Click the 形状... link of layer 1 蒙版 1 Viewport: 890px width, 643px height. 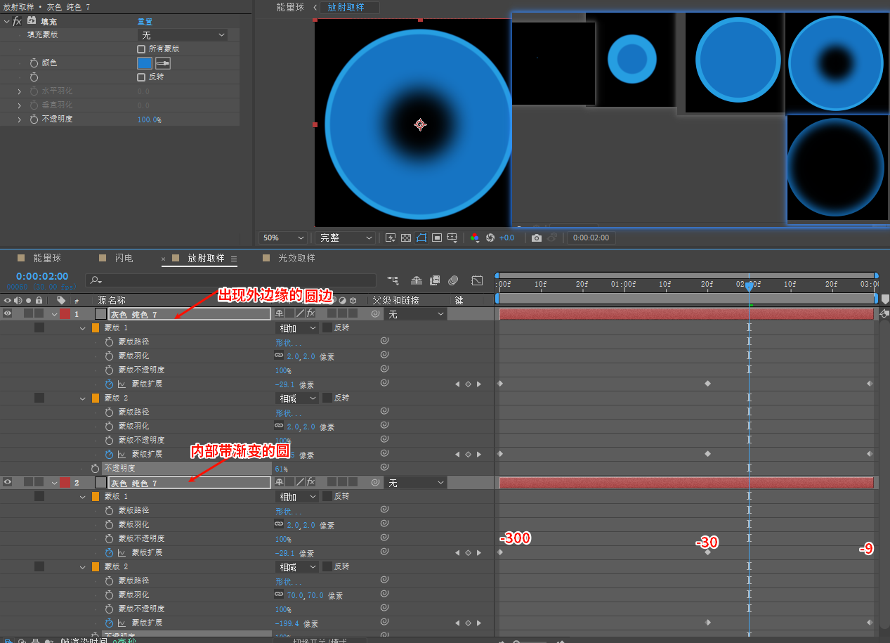tap(289, 343)
